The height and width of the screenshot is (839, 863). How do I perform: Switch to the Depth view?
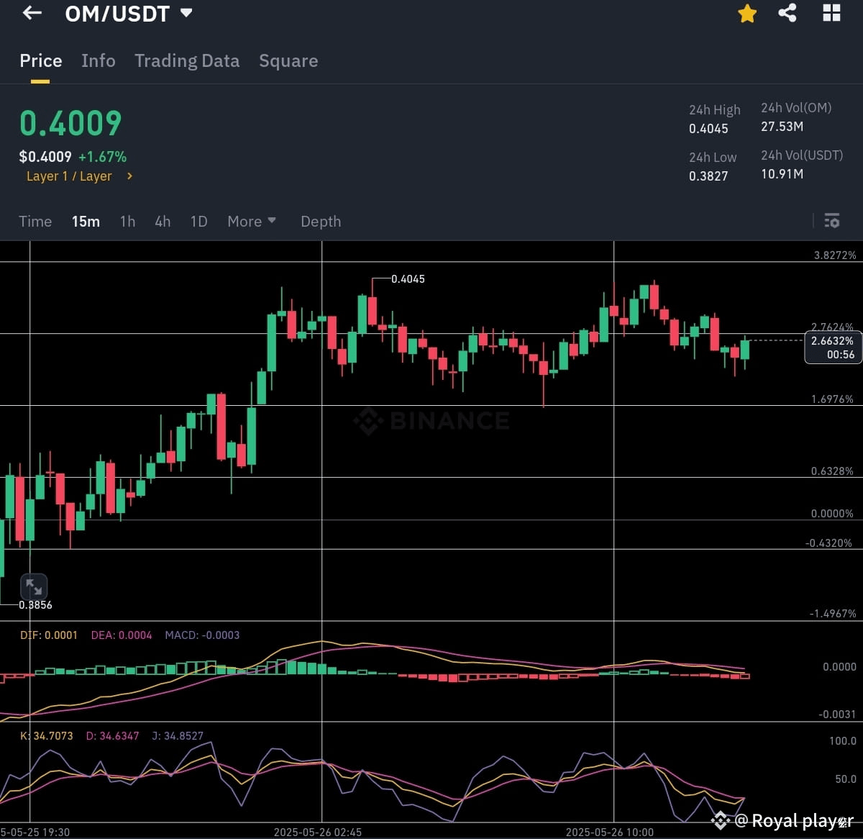(321, 221)
